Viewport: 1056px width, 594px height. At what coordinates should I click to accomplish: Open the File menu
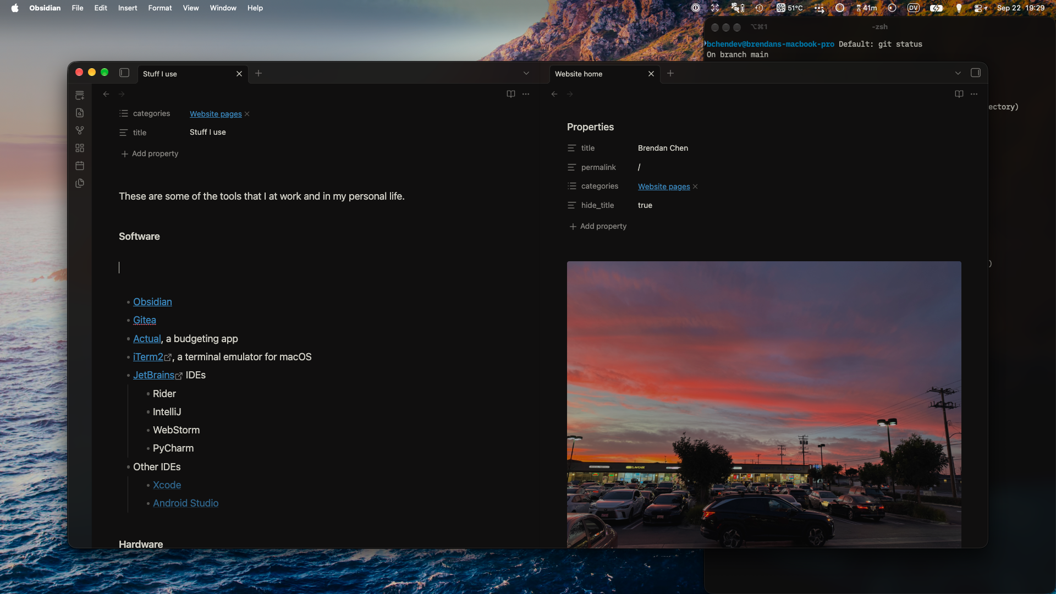(78, 8)
